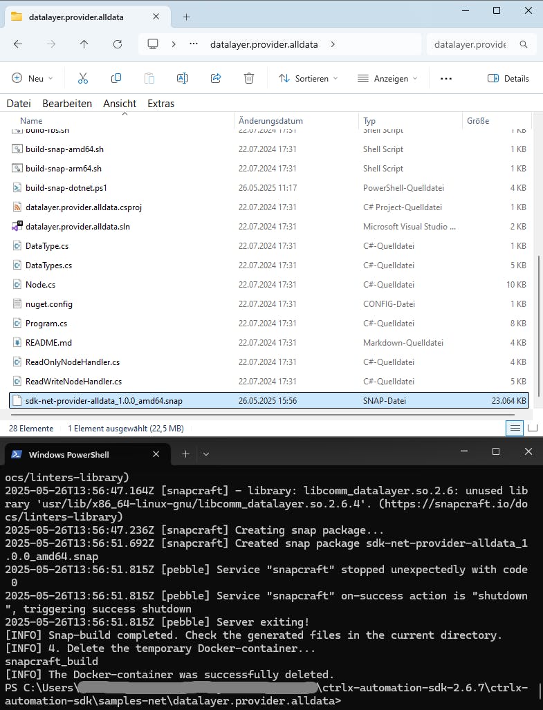Select the file Node.cs
The height and width of the screenshot is (710, 543).
[x=269, y=284]
